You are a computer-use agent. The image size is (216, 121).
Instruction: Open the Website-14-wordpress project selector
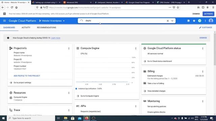coord(52,21)
